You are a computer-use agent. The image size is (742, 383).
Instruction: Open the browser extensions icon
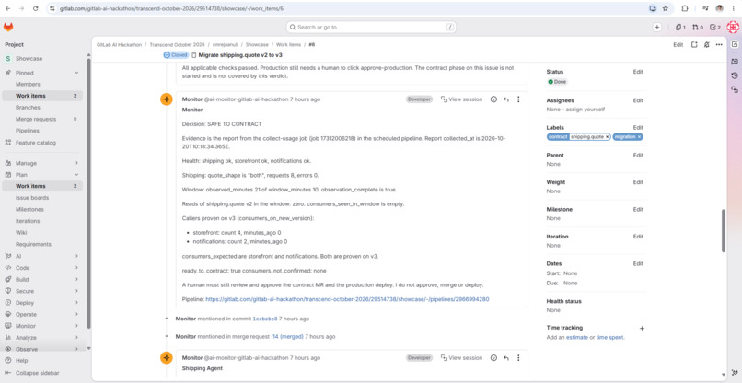685,8
